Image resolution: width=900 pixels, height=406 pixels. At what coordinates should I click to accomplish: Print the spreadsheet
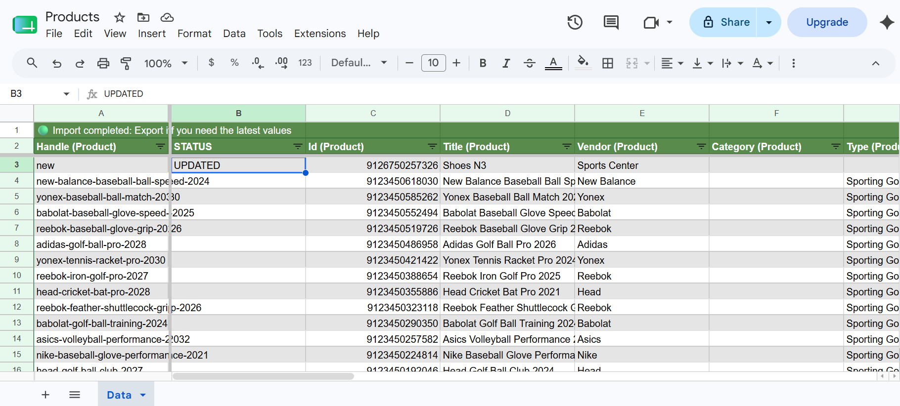point(103,63)
